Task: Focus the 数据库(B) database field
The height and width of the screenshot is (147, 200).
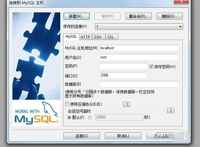Action: click(139, 84)
